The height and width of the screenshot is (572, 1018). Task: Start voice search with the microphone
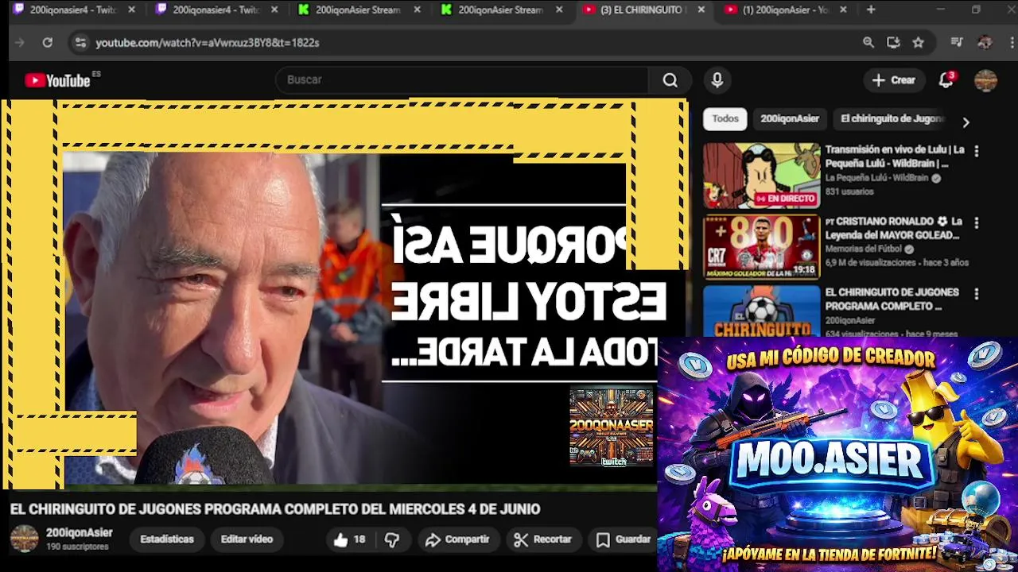click(717, 80)
